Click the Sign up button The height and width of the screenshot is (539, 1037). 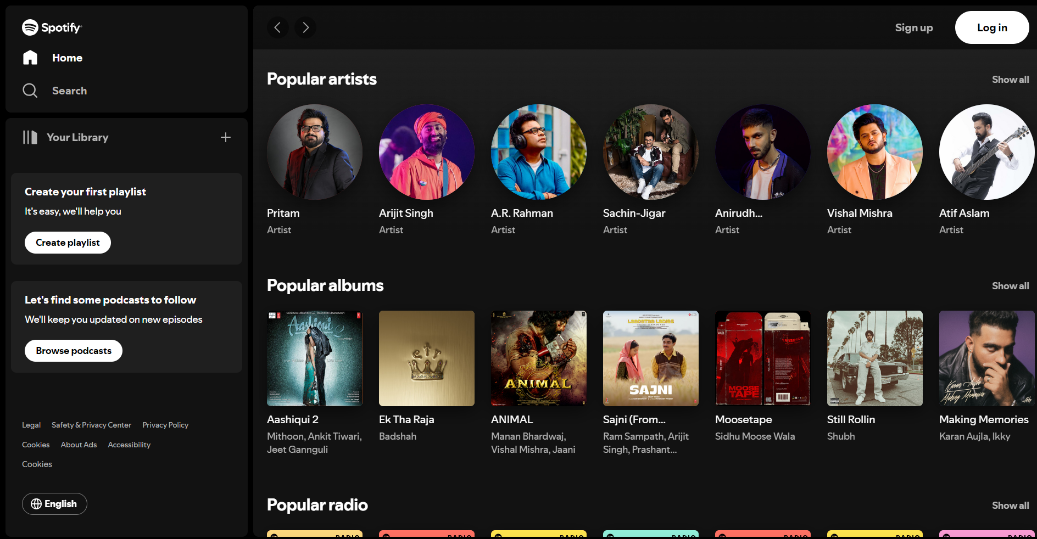(x=914, y=27)
